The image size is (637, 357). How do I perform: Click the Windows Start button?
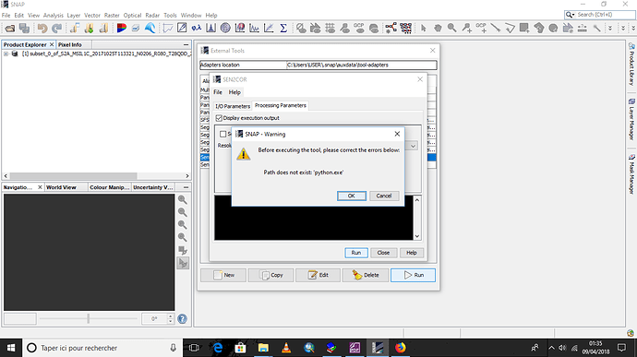pos(11,348)
